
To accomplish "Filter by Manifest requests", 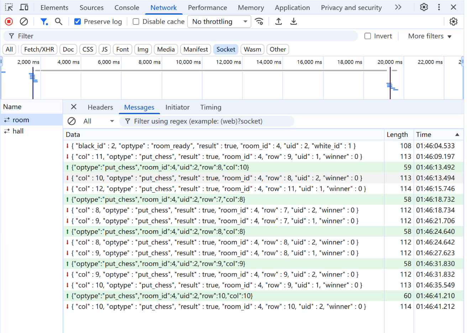I will (x=196, y=49).
